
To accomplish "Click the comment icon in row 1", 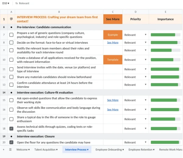I will [x=11, y=19].
